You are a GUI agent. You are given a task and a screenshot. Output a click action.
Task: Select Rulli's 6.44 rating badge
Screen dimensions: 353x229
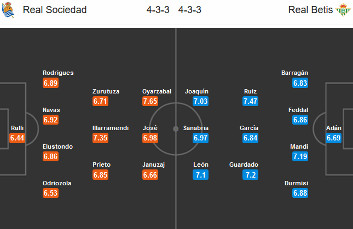tap(18, 138)
